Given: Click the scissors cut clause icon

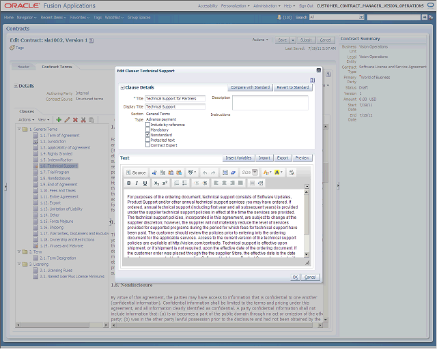Looking at the screenshot, I should (x=83, y=120).
